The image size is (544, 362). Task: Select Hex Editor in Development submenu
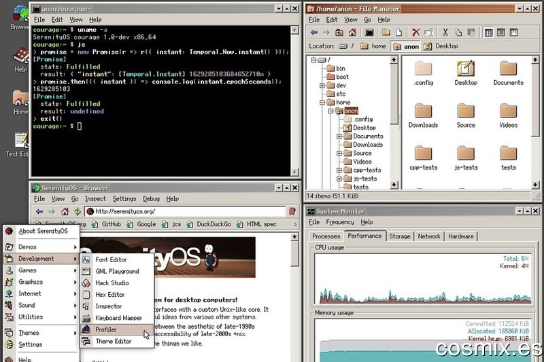pos(117,295)
